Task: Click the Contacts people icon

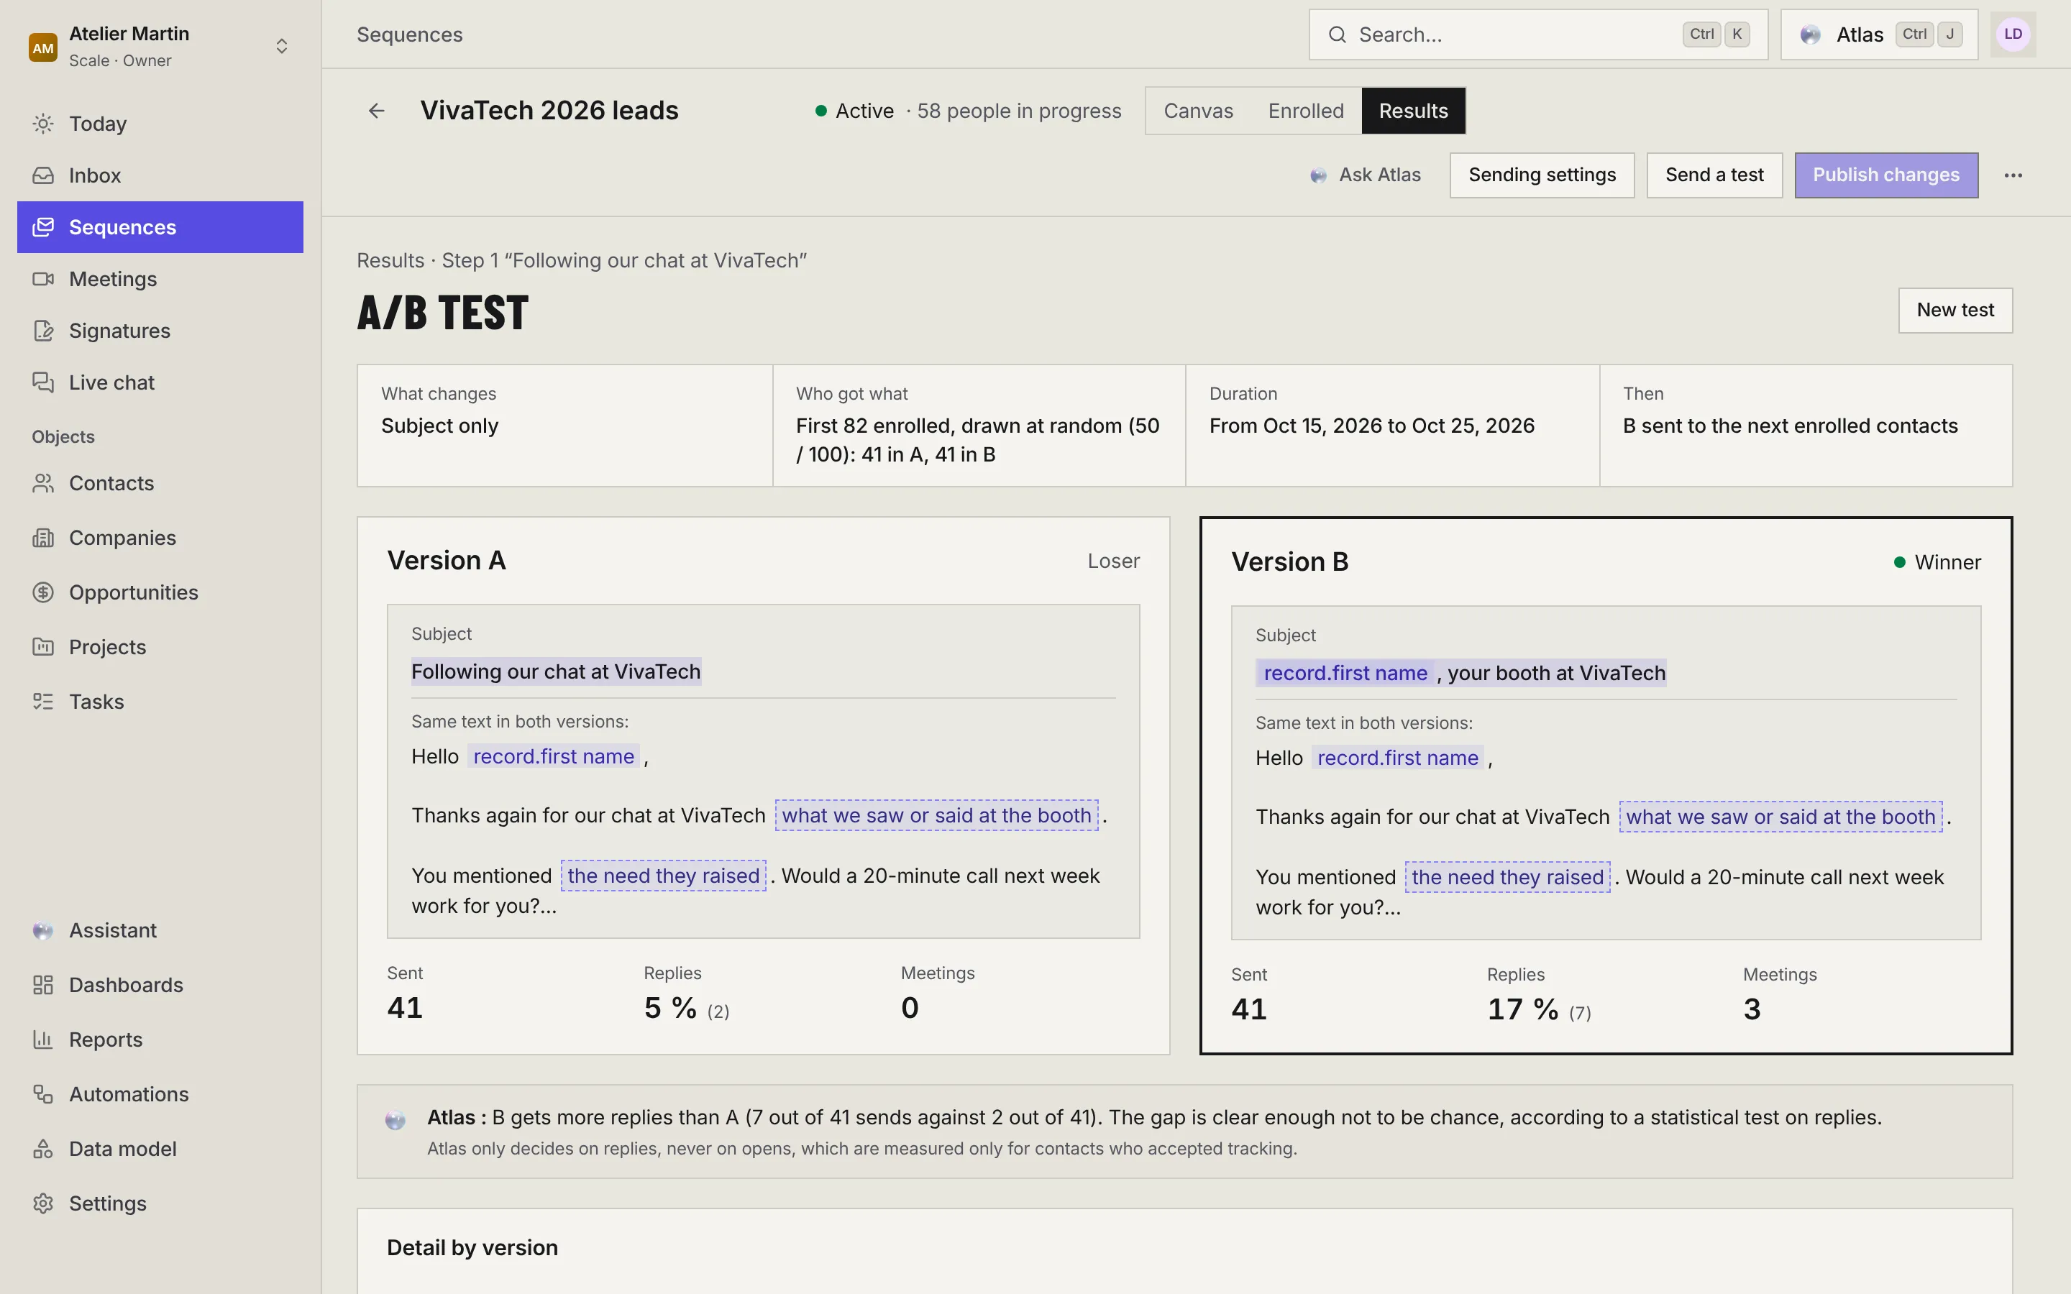Action: [x=43, y=484]
